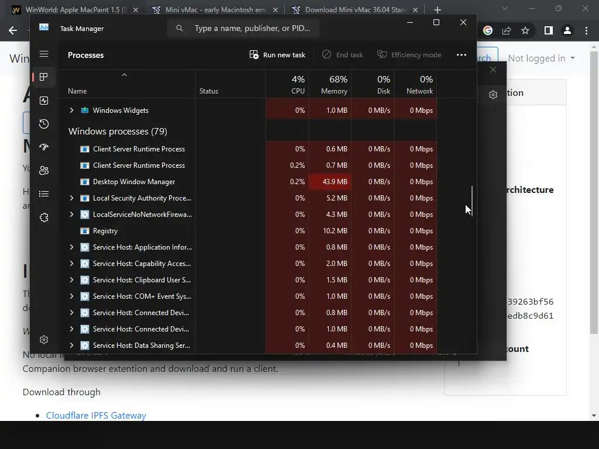599x449 pixels.
Task: Open the Chrome profile avatar icon
Action: (567, 30)
